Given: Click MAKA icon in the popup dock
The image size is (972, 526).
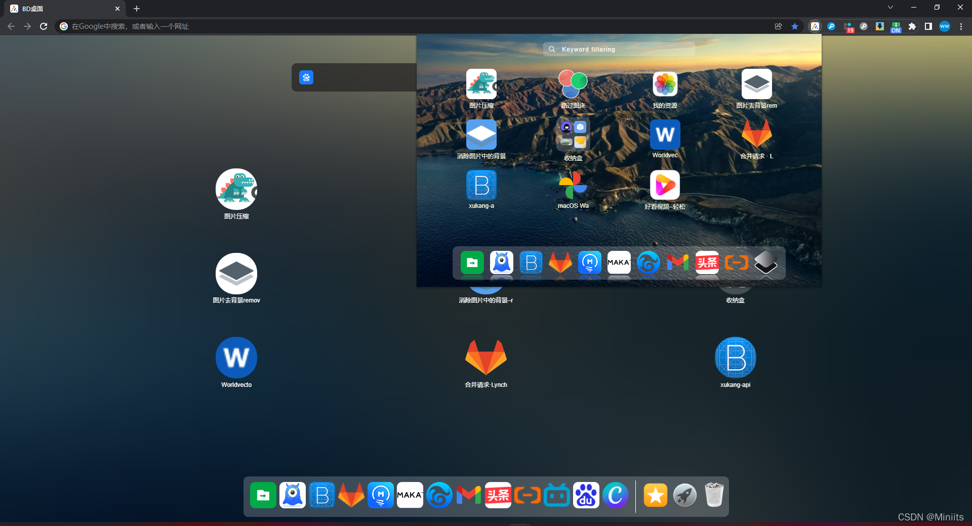Looking at the screenshot, I should click(619, 262).
